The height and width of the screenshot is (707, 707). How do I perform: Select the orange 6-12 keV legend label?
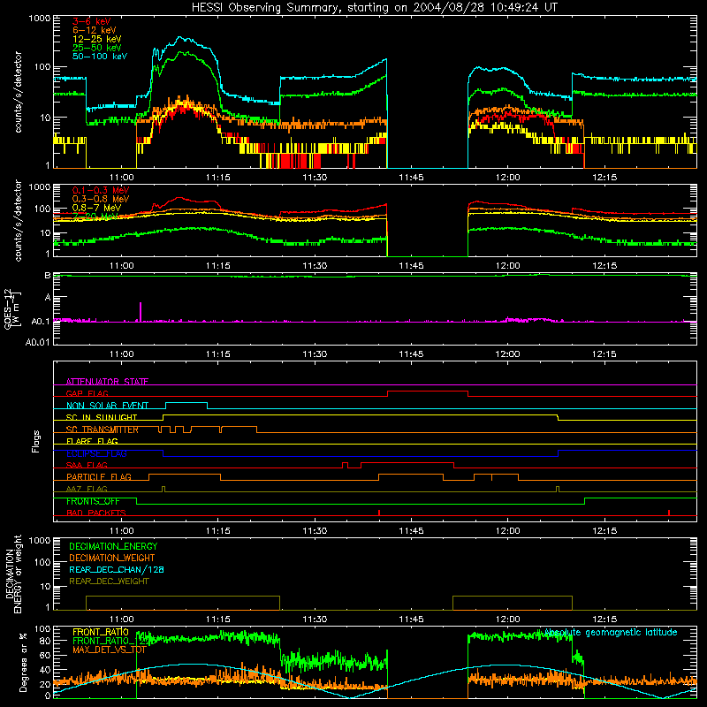click(94, 30)
